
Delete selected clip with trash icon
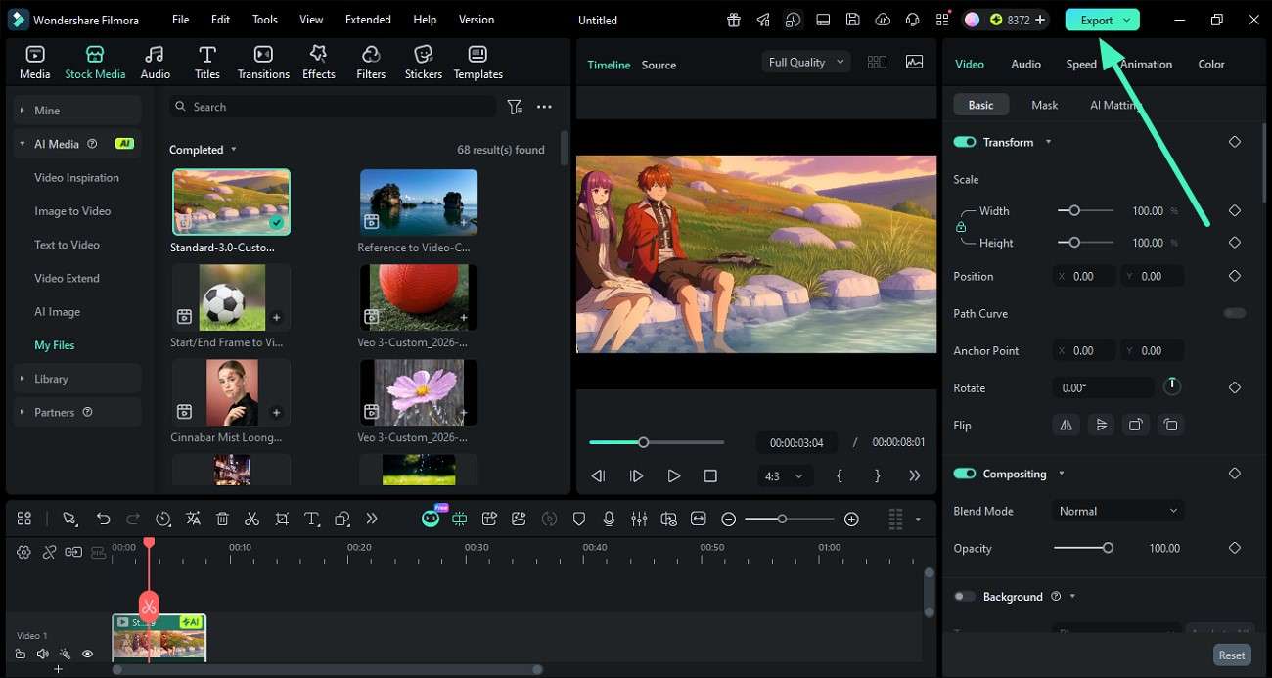222,519
